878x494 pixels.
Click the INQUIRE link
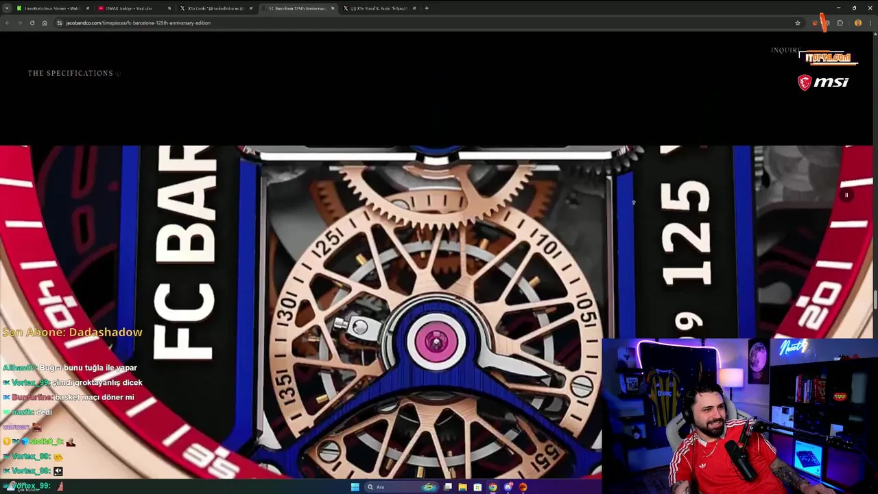click(786, 50)
